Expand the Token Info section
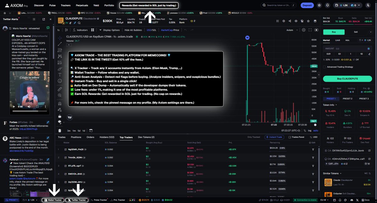377x203 pixels. [330, 105]
